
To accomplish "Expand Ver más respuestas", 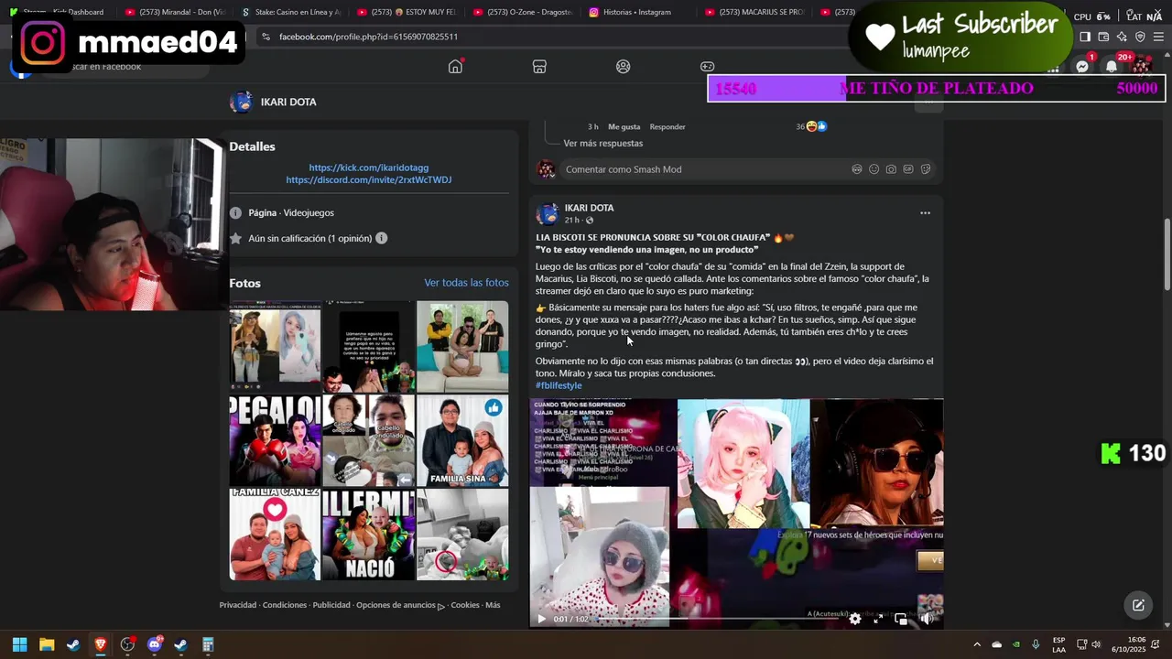I will click(602, 144).
